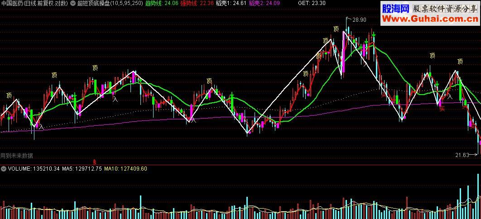Click the red S marker above the volume pane
Image resolution: width=481 pixels, height=219 pixels.
(x=95, y=162)
